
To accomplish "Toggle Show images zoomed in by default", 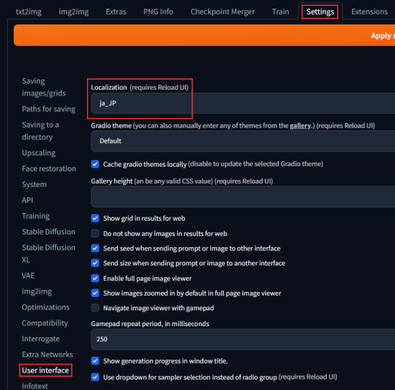I will coord(95,293).
